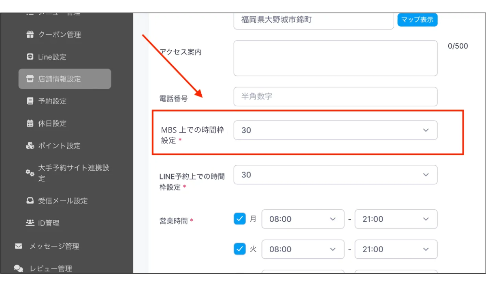
Task: Open メッセージ管理 in the sidebar
Action: tap(53, 246)
